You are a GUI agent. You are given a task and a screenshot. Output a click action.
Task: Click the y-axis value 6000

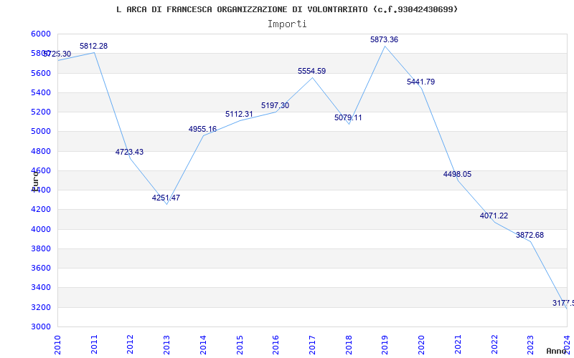pyautogui.click(x=42, y=34)
